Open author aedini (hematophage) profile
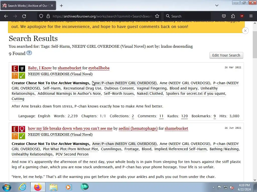The width and height of the screenshot is (257, 192). point(138,128)
